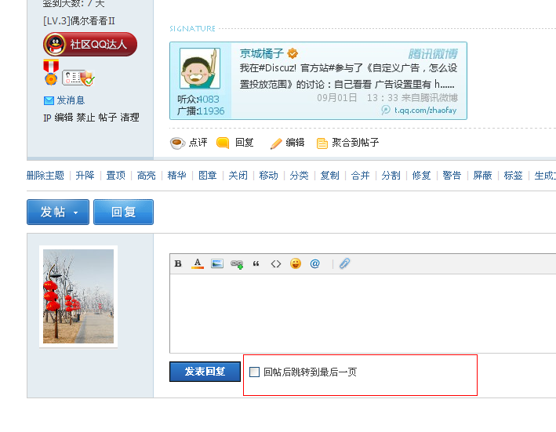Viewport: 556px width, 432px height.
Task: Click the 帖子 link in user admin row
Action: click(x=107, y=118)
